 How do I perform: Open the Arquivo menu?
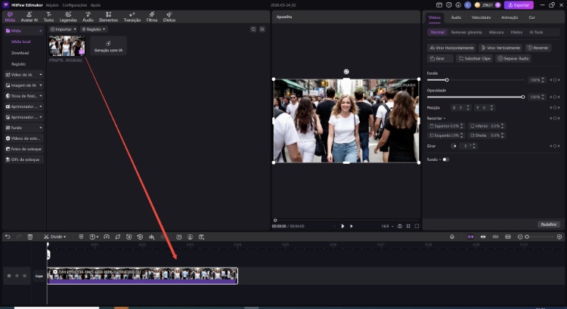click(52, 5)
